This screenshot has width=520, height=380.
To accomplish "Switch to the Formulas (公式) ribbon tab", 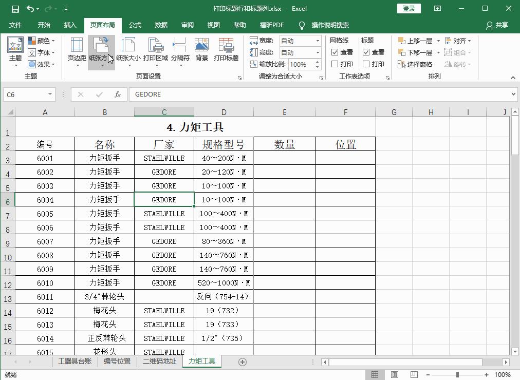I will [134, 25].
